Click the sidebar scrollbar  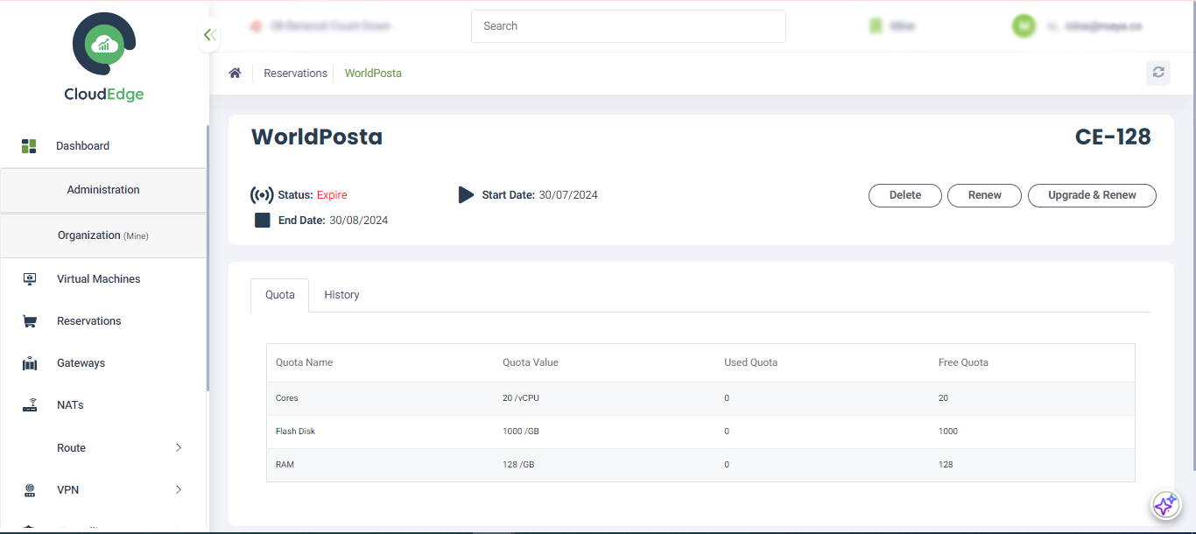pyautogui.click(x=208, y=258)
